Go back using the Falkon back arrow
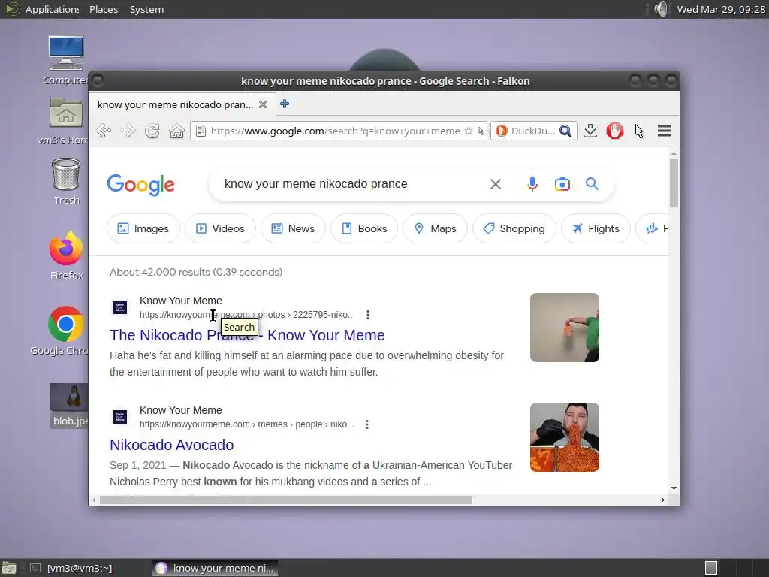 click(x=104, y=131)
